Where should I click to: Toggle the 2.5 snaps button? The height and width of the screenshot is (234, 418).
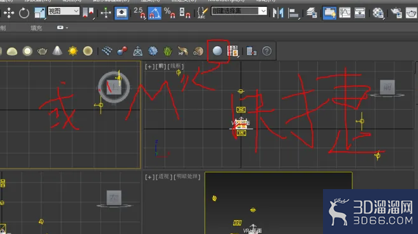point(139,13)
